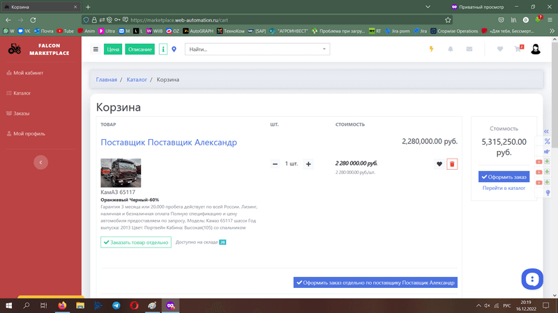
Task: Open the ТехноКом bookmark
Action: (x=230, y=31)
